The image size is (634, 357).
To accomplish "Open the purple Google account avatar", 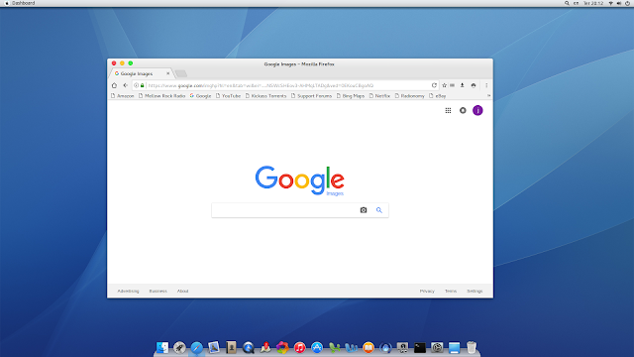I will [477, 110].
